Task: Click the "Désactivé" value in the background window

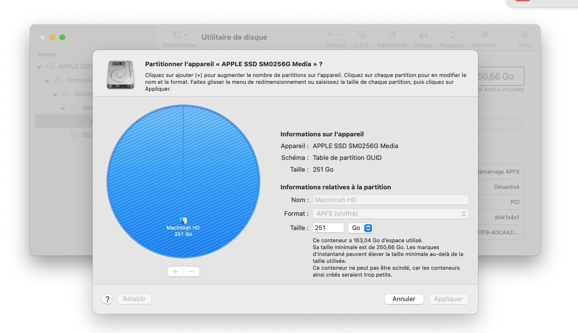Action: click(x=506, y=187)
